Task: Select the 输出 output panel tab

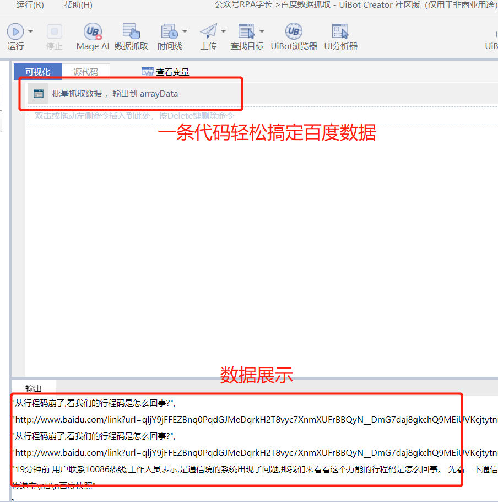Action: click(x=33, y=388)
